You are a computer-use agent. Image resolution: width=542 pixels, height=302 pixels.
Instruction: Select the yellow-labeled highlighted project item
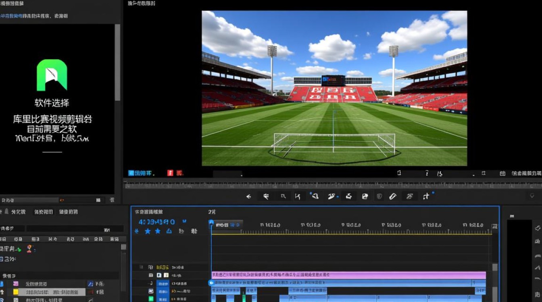tap(52, 292)
